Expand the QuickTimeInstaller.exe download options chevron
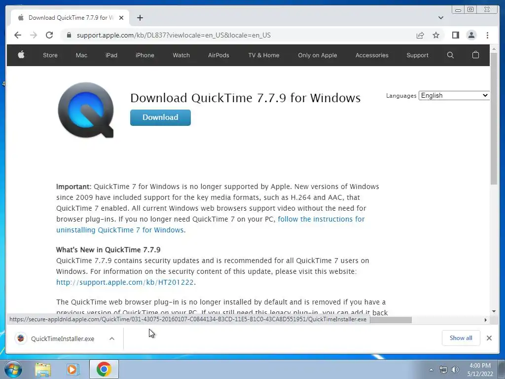 coord(112,339)
